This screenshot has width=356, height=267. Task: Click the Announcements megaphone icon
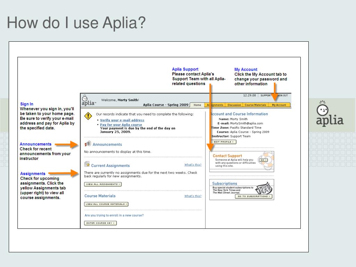point(88,144)
